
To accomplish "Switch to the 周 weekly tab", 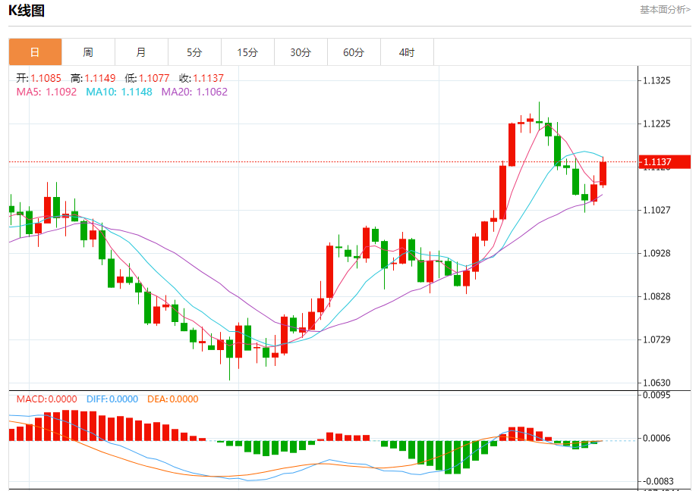I will [88, 52].
